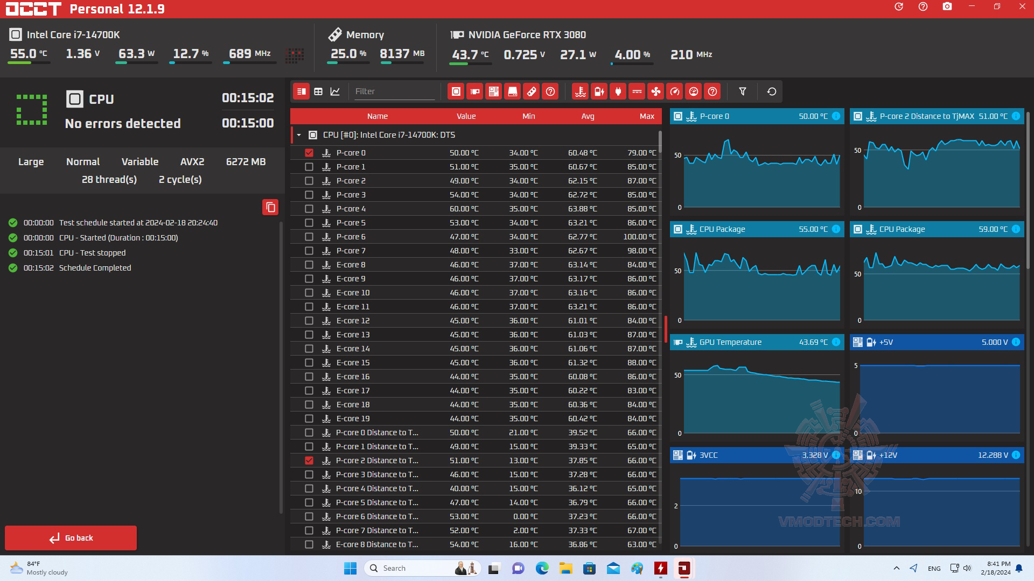
Task: Sort the table by the Name column
Action: (x=377, y=116)
